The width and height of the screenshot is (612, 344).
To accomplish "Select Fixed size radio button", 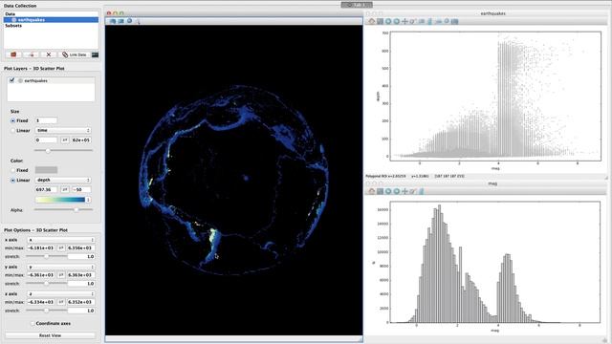I will pos(12,120).
